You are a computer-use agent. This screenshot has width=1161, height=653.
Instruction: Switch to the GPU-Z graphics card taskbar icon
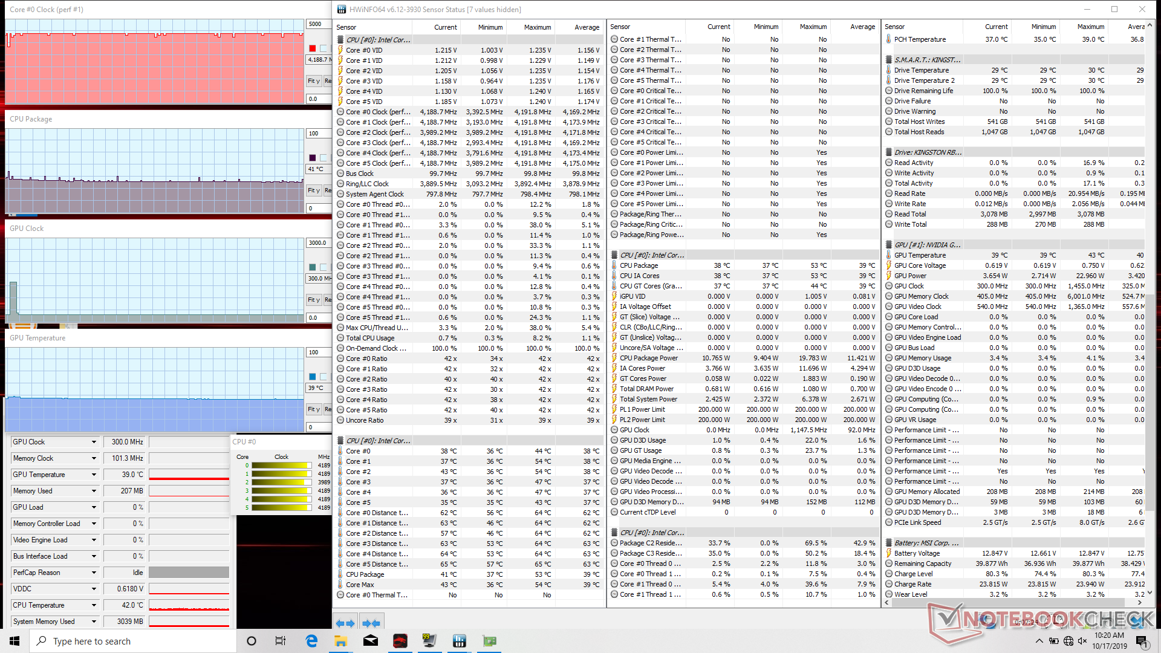(489, 641)
